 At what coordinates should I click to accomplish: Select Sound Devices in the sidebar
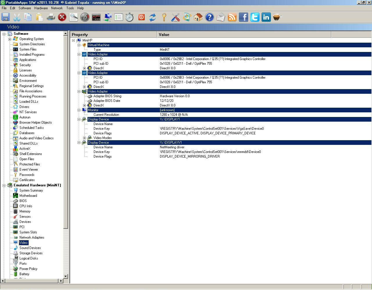click(30, 248)
